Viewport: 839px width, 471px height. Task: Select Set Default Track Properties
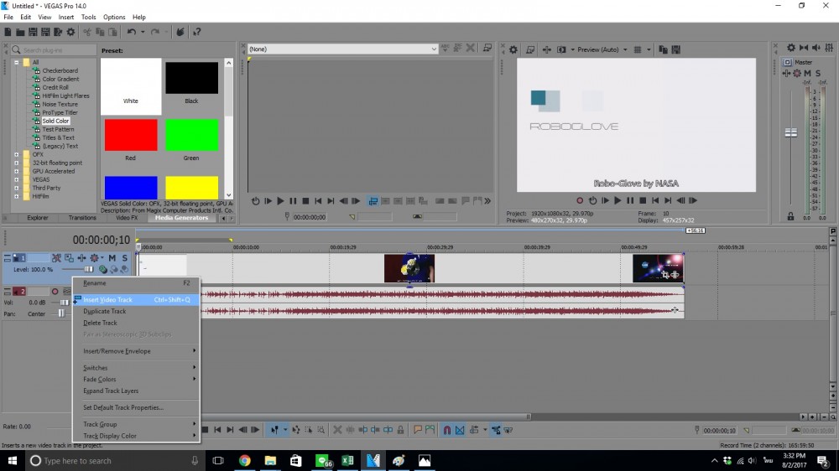tap(137, 408)
